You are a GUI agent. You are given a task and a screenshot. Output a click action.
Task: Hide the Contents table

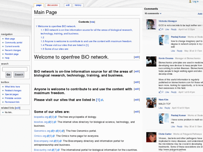point(92,22)
